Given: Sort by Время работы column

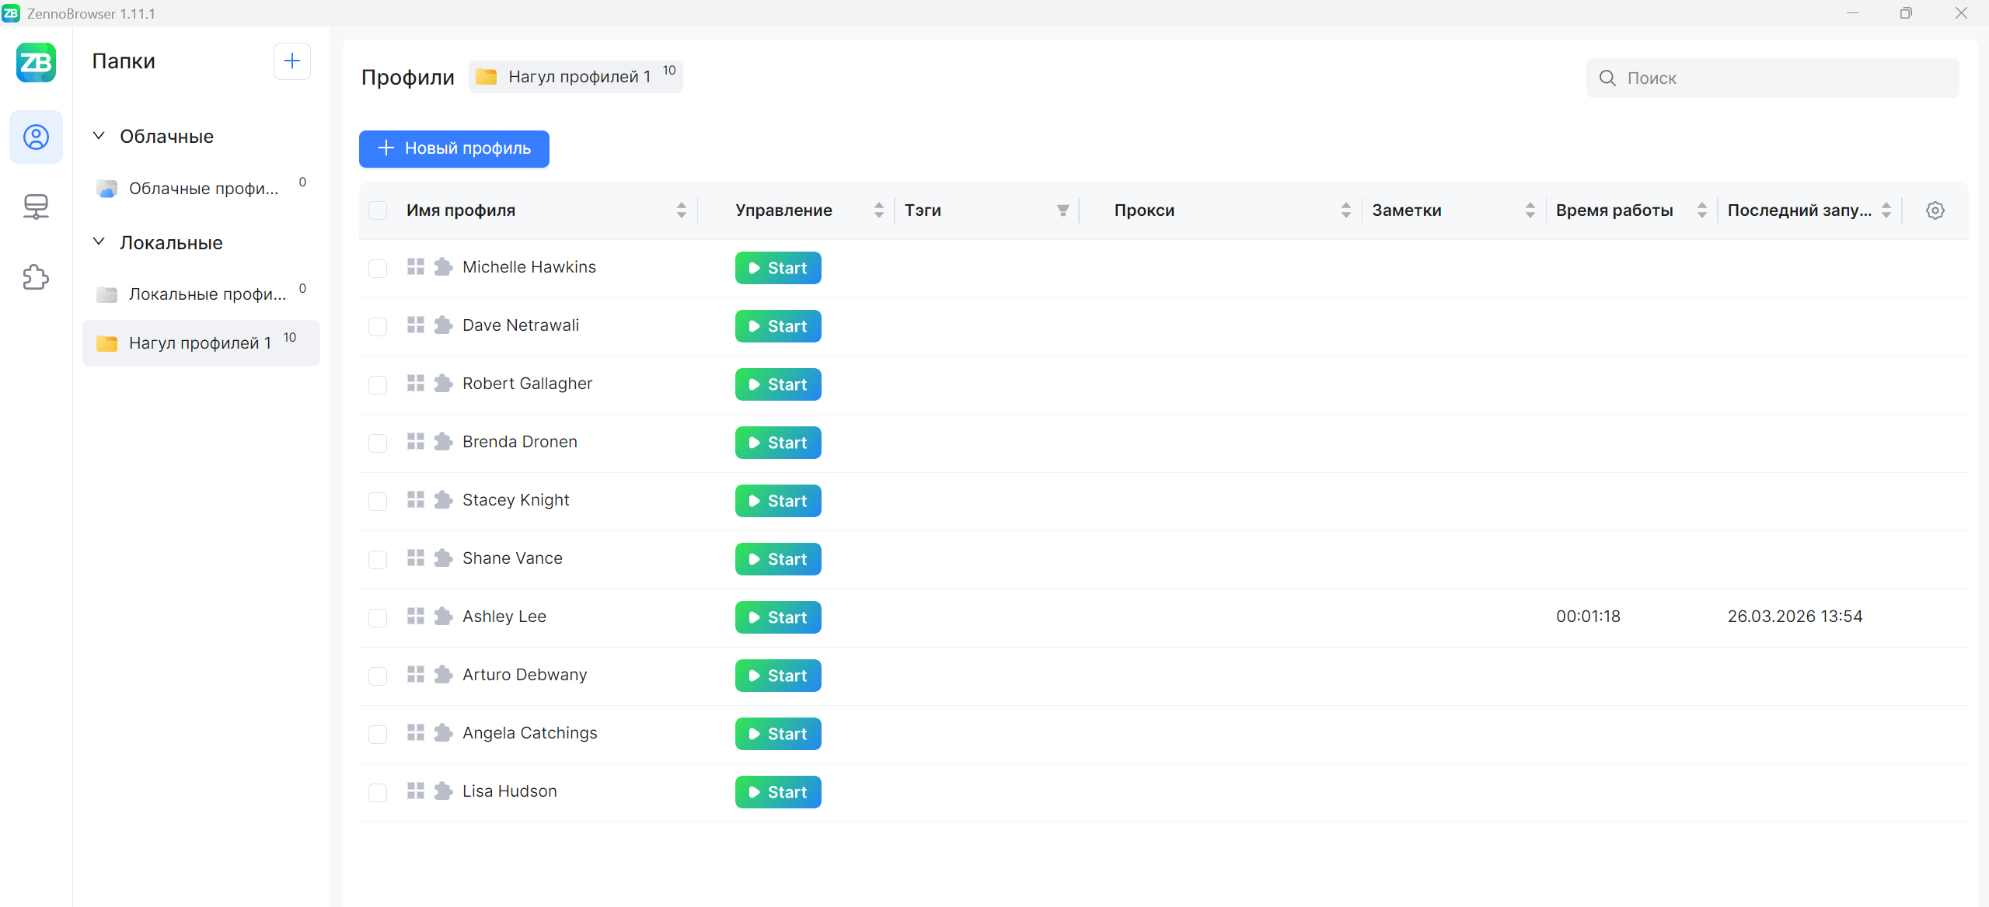Looking at the screenshot, I should click(x=1701, y=210).
